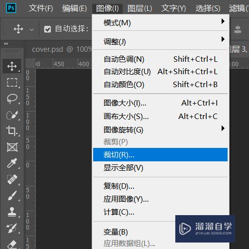Screen dimensions: 249x249
Task: Open the tool preset dropdown arrow
Action: click(31, 30)
